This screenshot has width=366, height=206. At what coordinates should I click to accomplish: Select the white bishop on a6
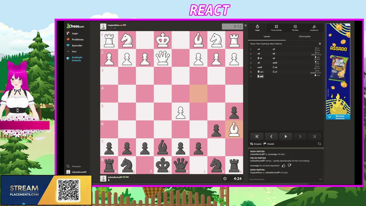(234, 129)
